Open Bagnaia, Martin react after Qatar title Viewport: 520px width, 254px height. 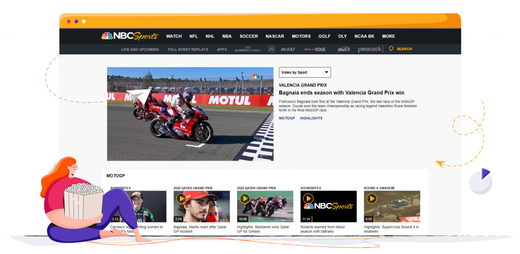199,229
